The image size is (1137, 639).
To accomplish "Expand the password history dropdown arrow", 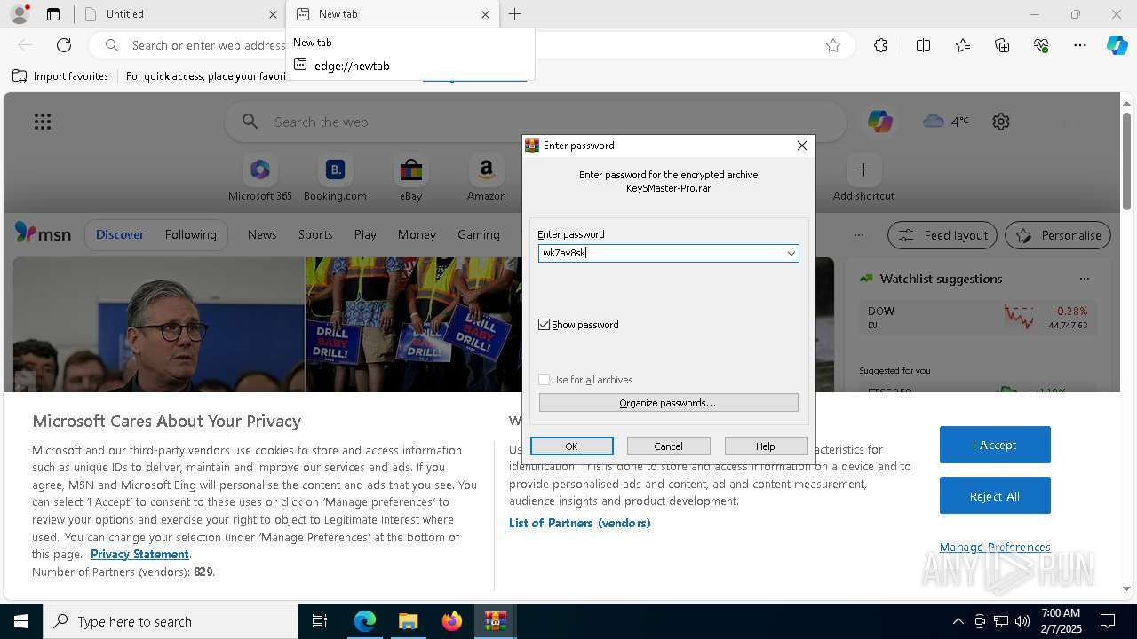I will coord(791,253).
